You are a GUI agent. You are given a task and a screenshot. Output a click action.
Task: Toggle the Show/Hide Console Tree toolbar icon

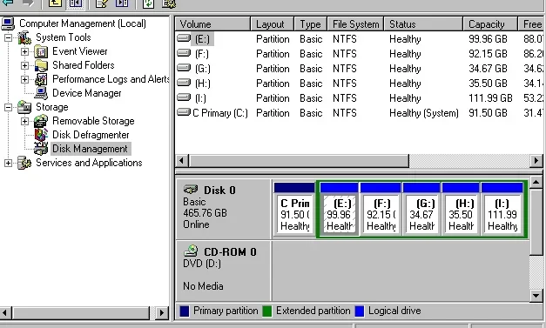click(75, 3)
